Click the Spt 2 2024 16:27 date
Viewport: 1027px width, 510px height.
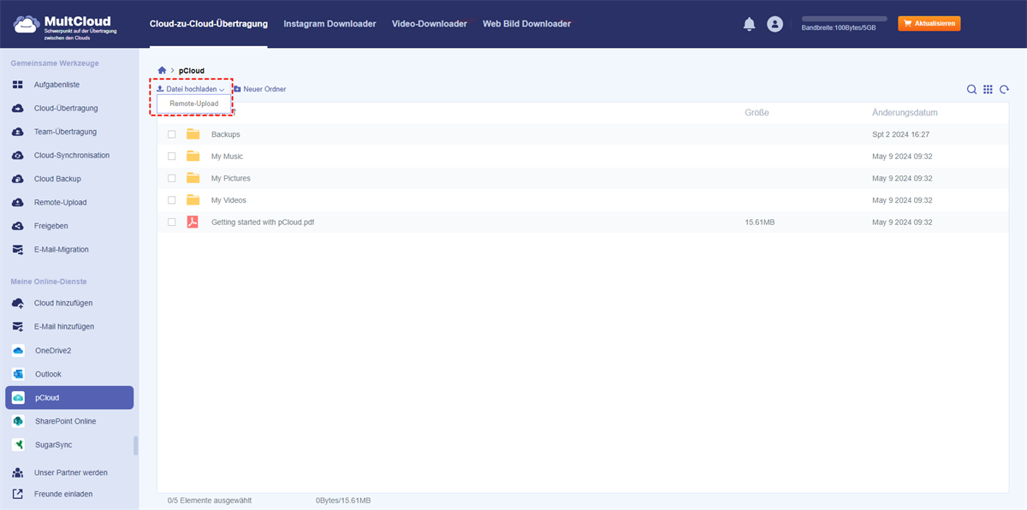tap(901, 134)
